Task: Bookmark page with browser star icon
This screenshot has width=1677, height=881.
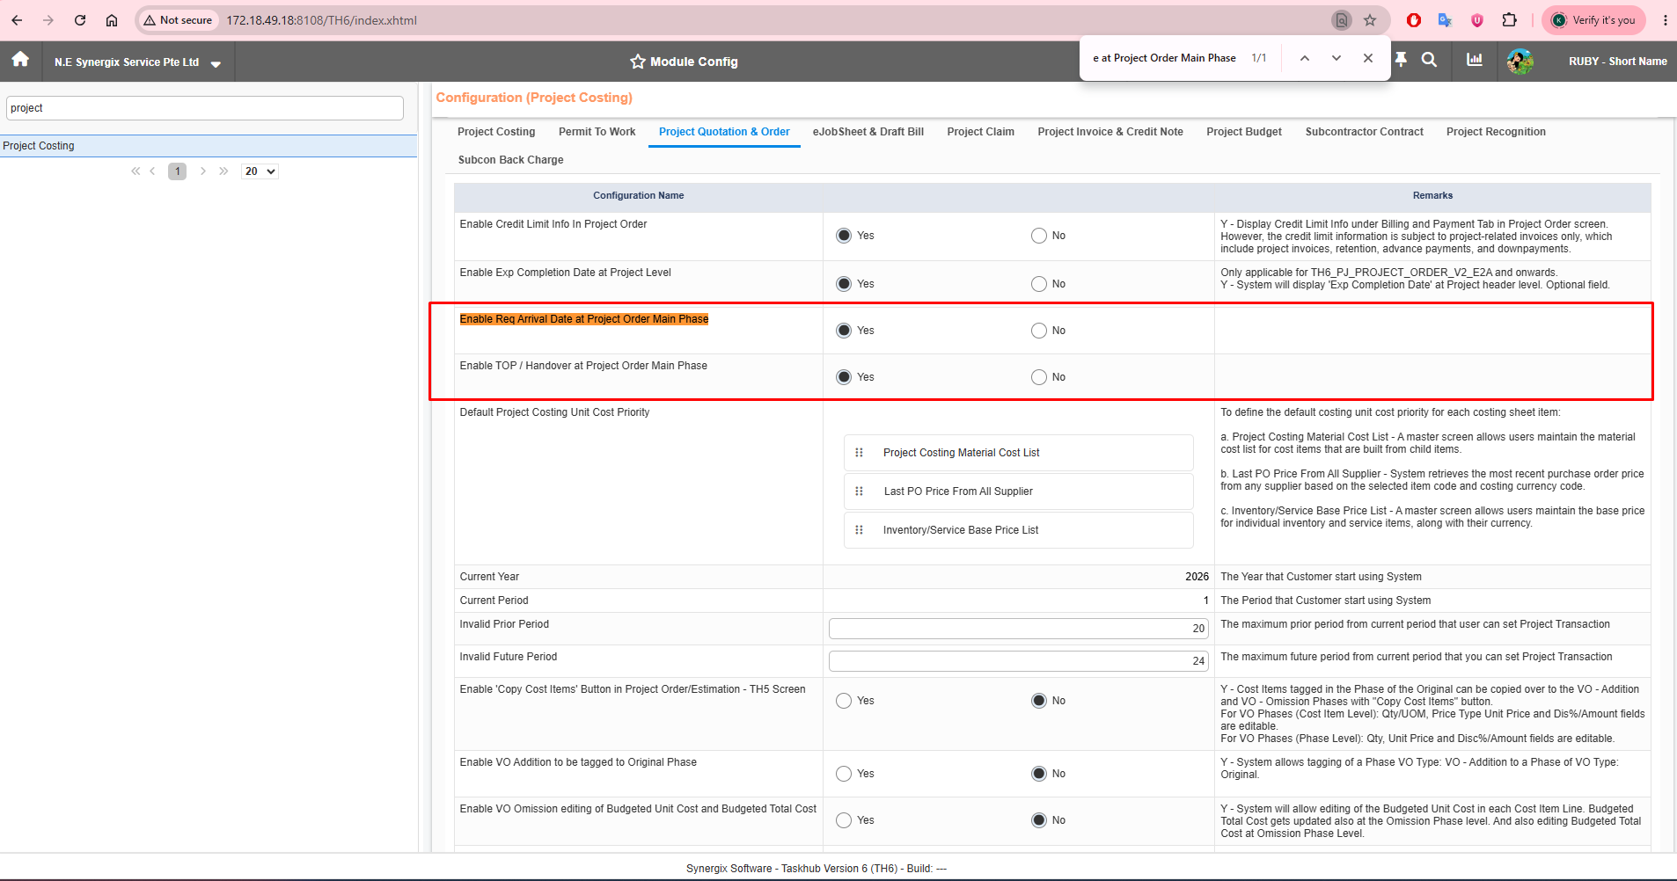Action: tap(1370, 20)
